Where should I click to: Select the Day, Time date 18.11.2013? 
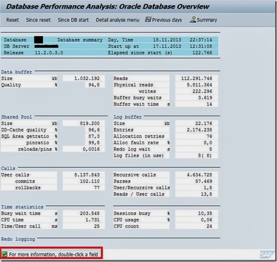pyautogui.click(x=167, y=40)
